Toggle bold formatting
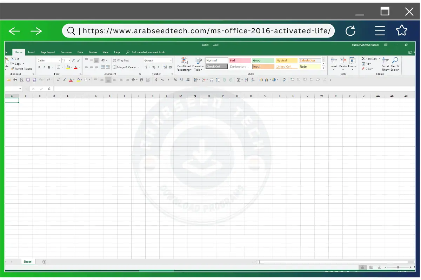 (x=39, y=67)
